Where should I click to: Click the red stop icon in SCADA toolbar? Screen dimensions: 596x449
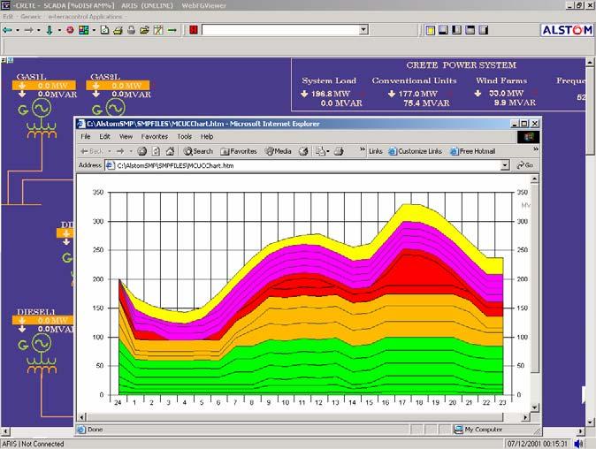point(70,30)
